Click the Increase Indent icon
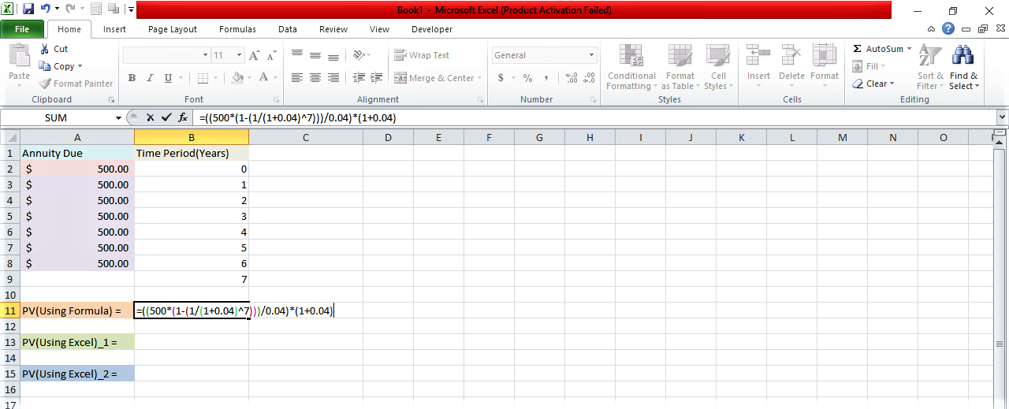The height and width of the screenshot is (409, 1009). (377, 78)
